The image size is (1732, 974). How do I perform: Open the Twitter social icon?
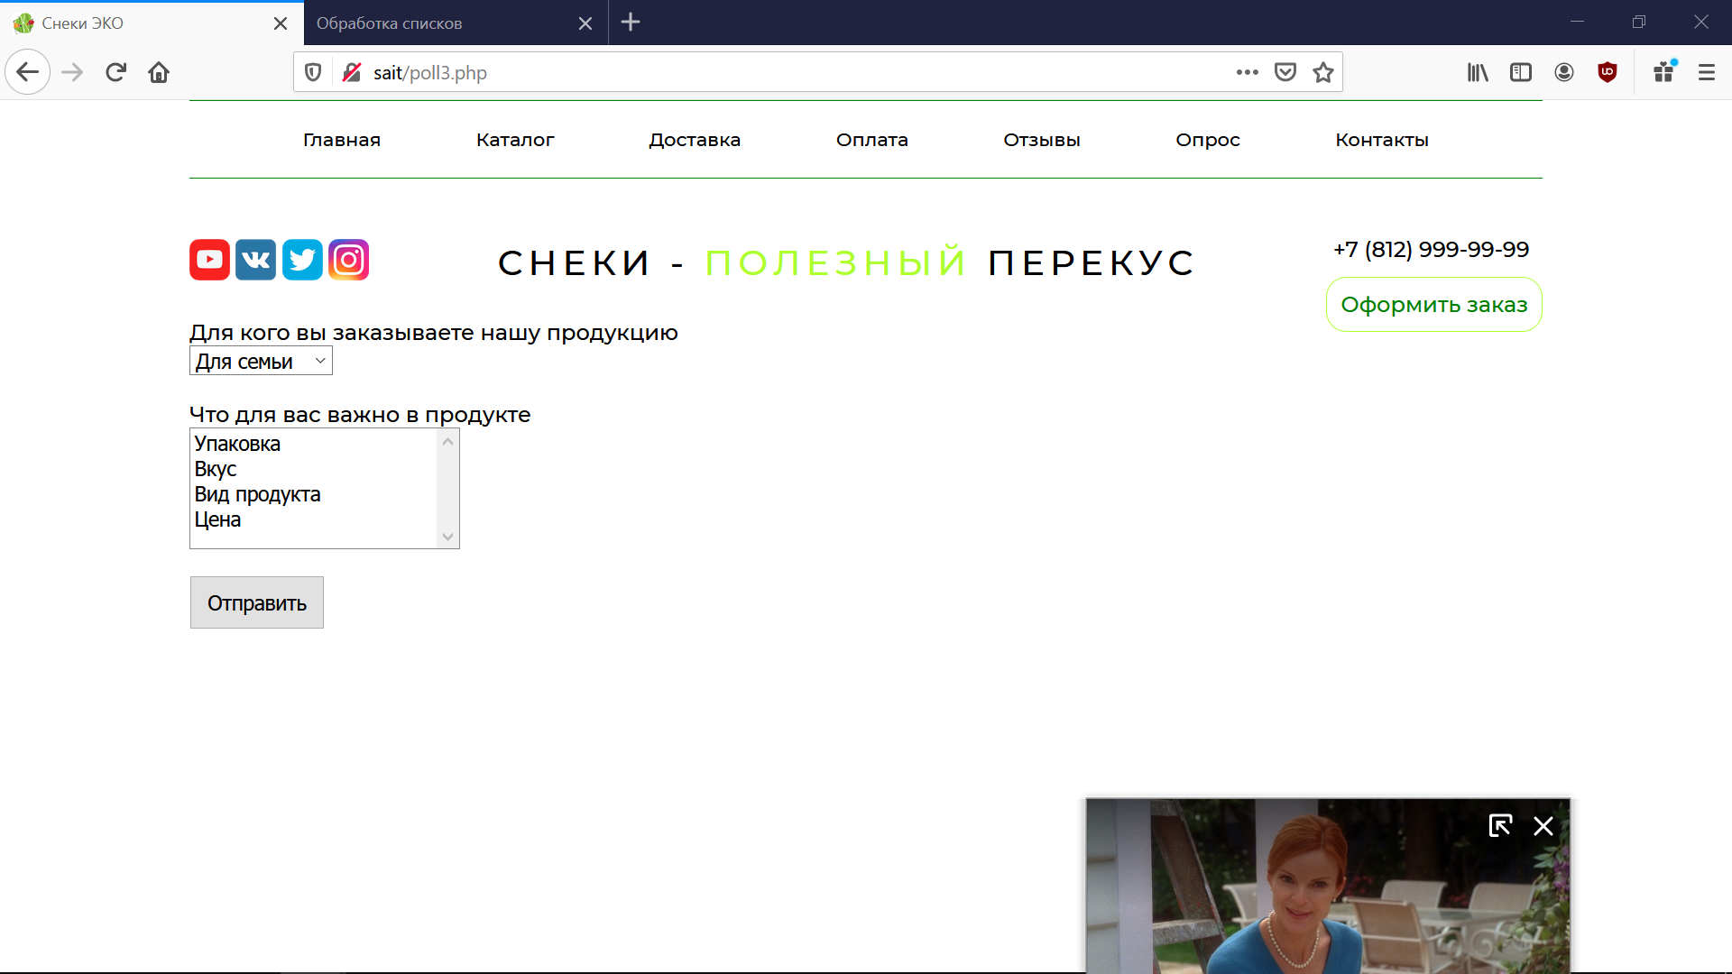point(302,260)
